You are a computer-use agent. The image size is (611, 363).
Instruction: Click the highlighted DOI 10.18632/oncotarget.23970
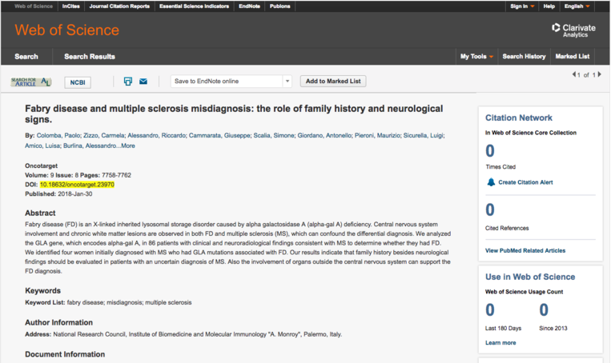click(x=77, y=185)
